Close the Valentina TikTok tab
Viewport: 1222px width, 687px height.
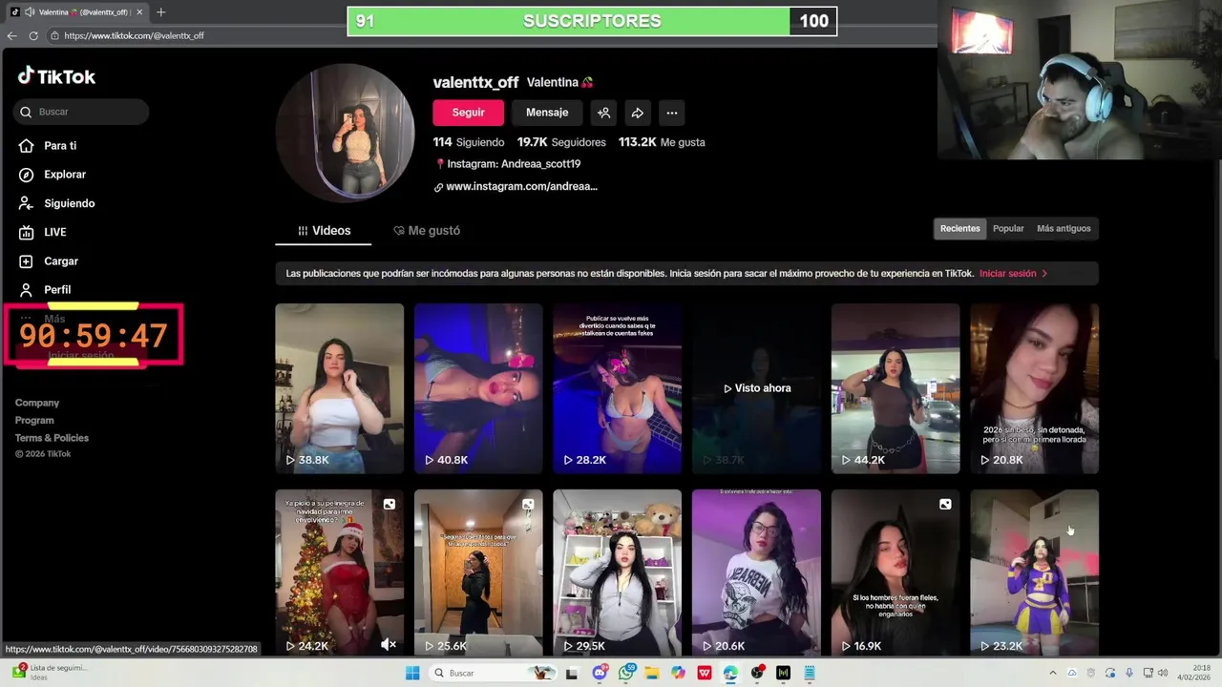tap(139, 12)
